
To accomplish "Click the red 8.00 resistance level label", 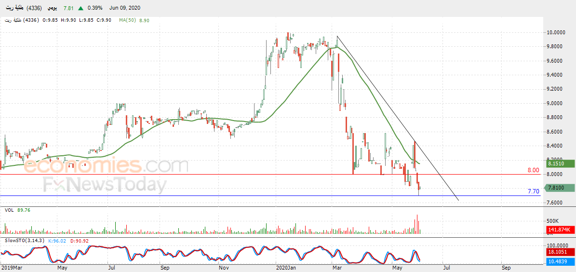I will click(534, 170).
